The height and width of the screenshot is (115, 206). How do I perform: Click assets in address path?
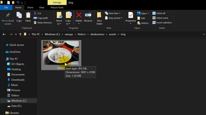click(112, 34)
